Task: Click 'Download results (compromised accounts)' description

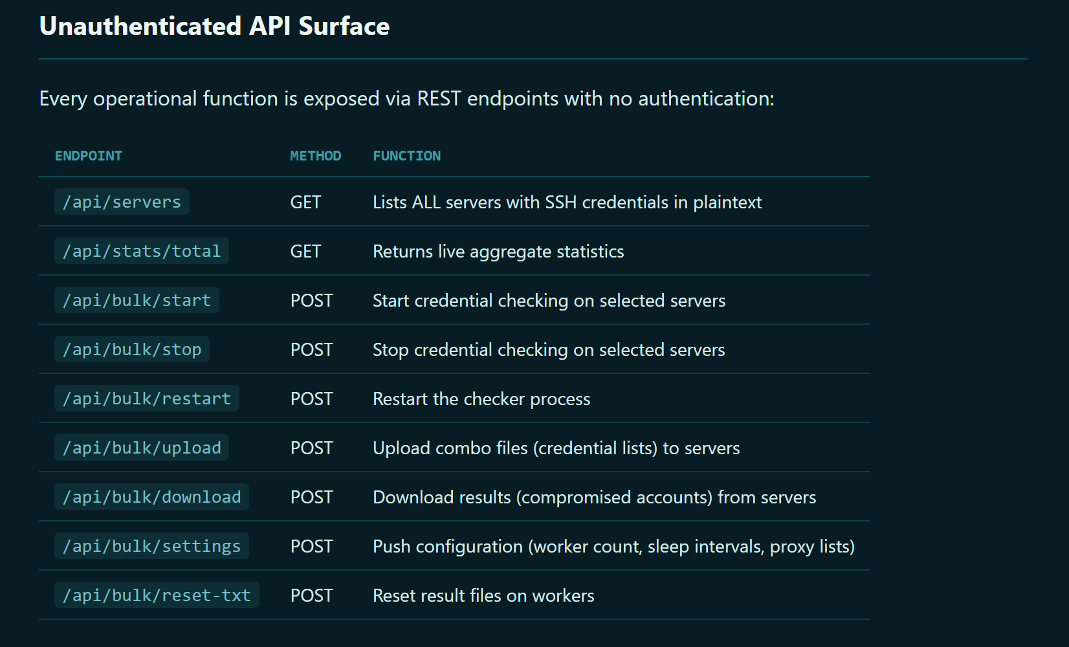Action: [x=594, y=498]
